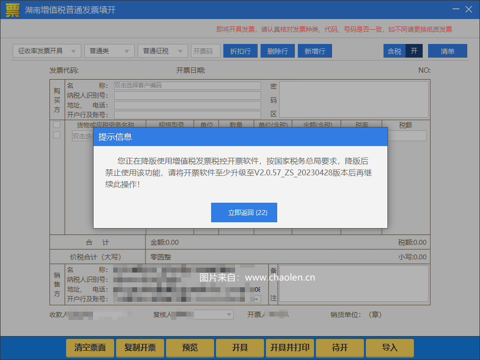Click the 零圆整 total text
480x360 pixels.
tap(161, 257)
